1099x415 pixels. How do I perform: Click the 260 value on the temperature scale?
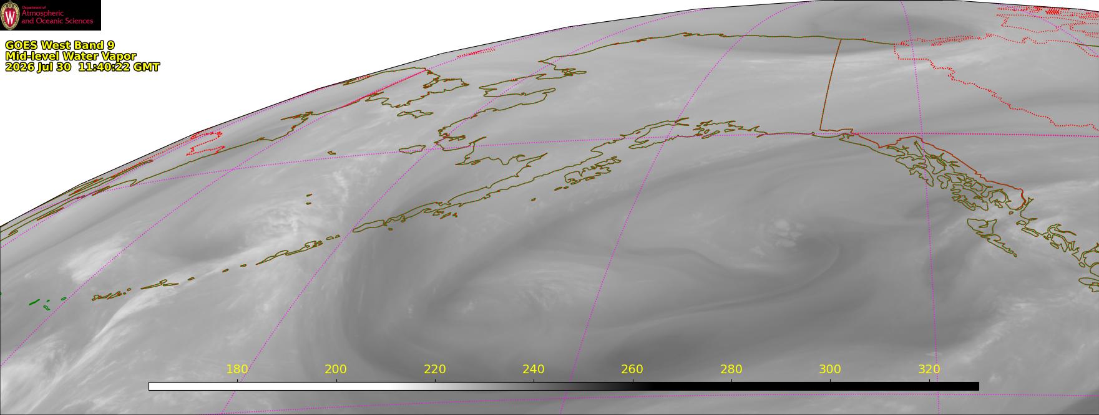(x=632, y=369)
